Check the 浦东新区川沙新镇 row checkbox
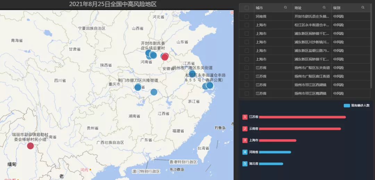375x180 pixels. (247, 42)
